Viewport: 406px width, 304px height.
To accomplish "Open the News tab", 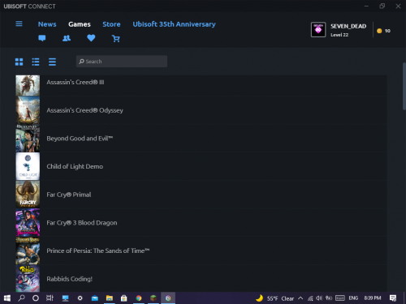I will 47,24.
